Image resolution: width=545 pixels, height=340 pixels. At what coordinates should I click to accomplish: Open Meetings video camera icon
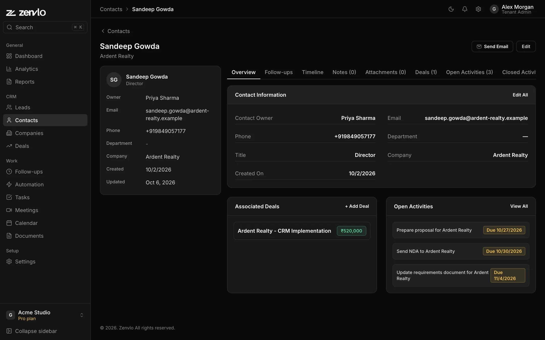click(x=9, y=210)
